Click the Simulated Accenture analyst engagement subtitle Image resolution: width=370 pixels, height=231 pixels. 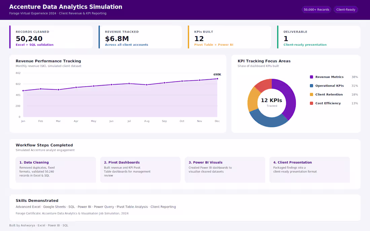tap(45, 150)
